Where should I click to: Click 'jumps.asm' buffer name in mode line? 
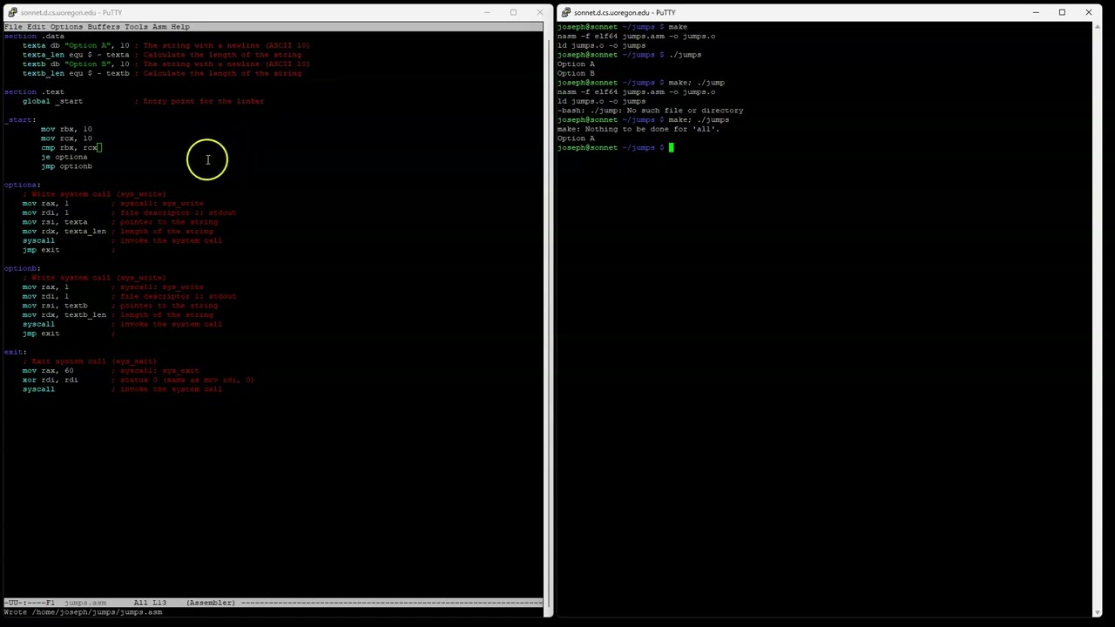point(85,603)
